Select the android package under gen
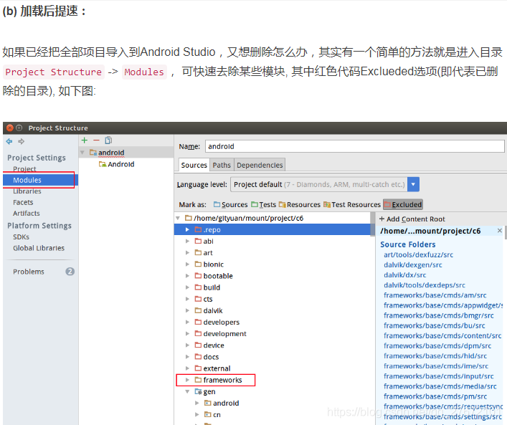This screenshot has width=507, height=425. coord(226,403)
